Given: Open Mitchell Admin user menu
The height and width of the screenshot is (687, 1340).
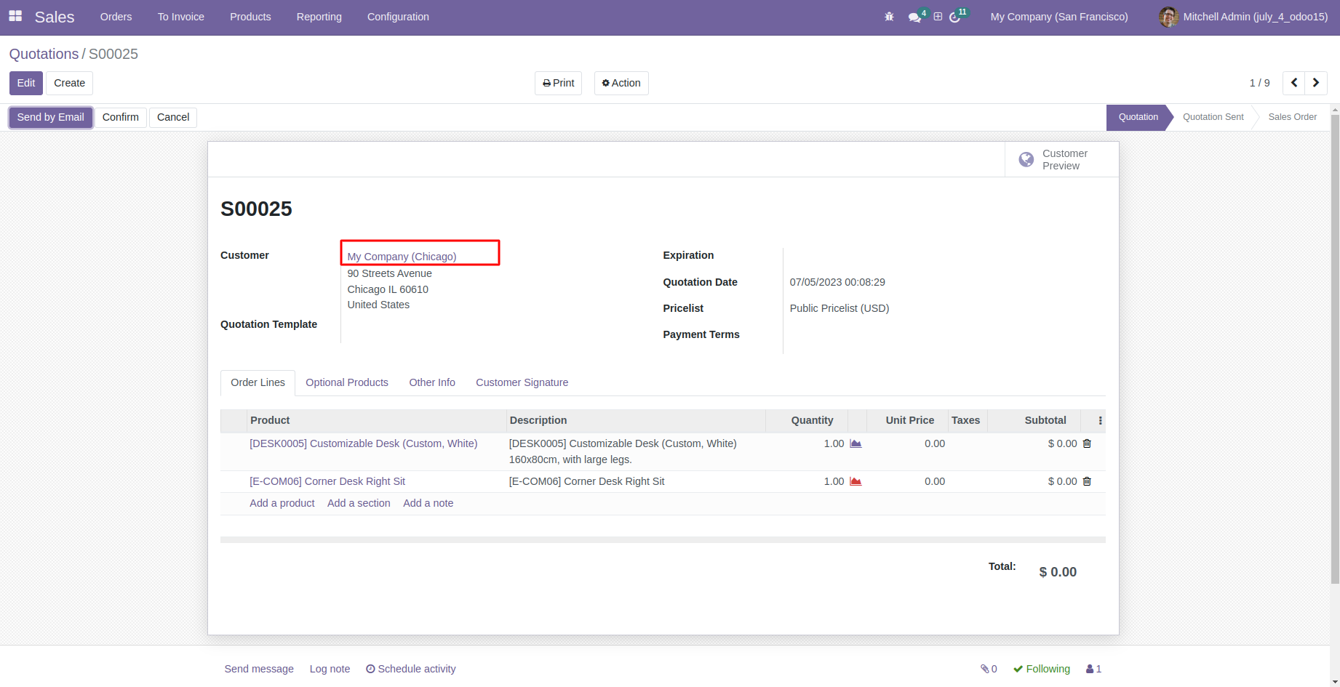Looking at the screenshot, I should (x=1243, y=17).
